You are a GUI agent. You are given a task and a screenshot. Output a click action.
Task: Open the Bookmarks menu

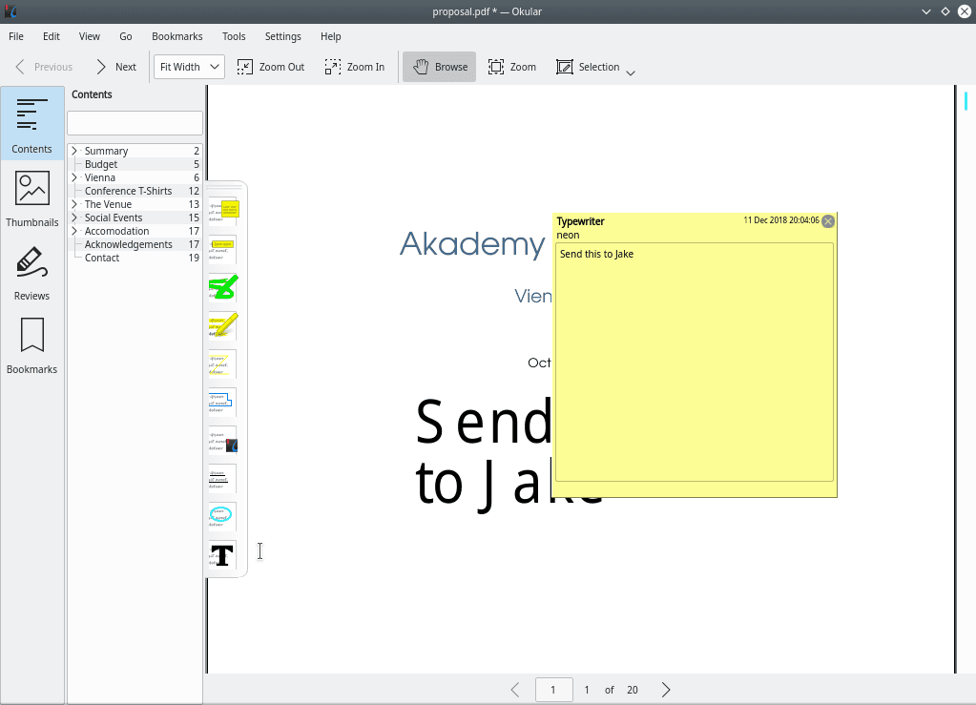177,36
